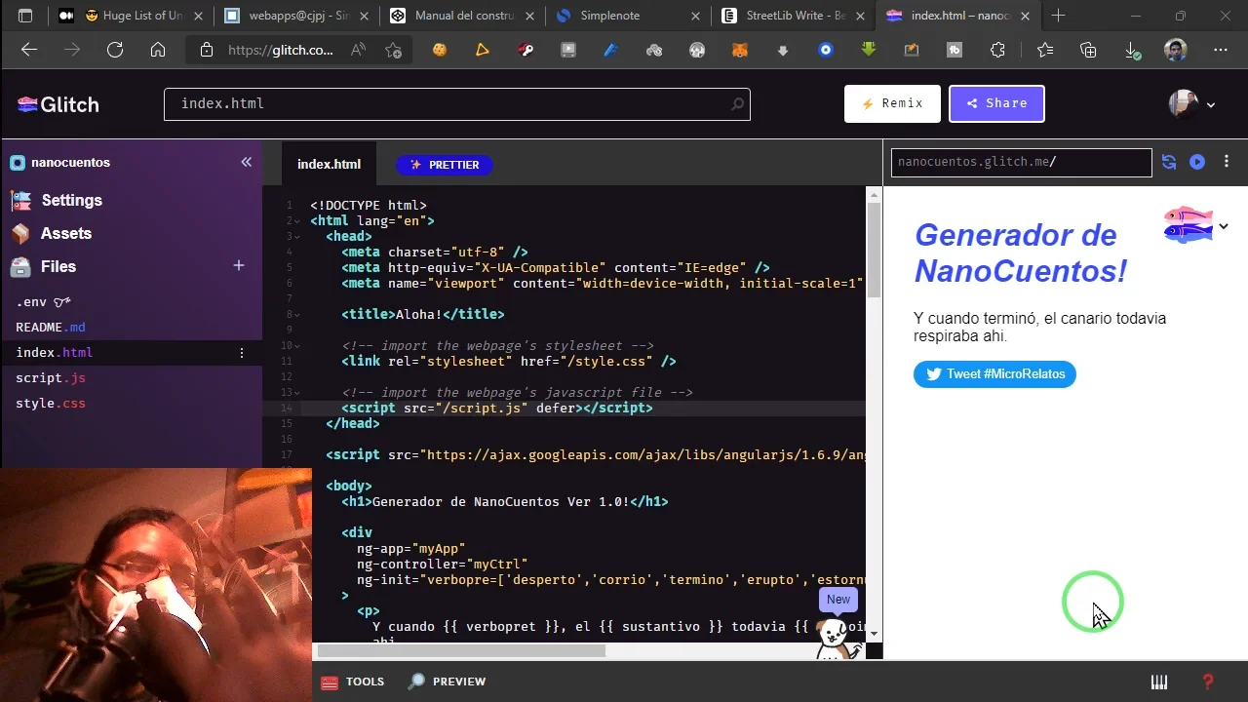Open the browser favorites list
The image size is (1248, 702).
point(1045,51)
